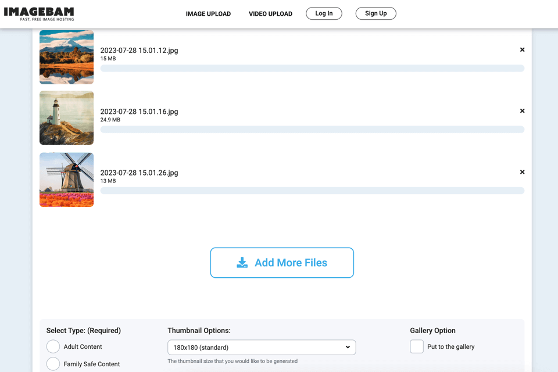Open the lighthouse image thumbnail
Viewport: 558px width, 372px height.
click(x=67, y=118)
